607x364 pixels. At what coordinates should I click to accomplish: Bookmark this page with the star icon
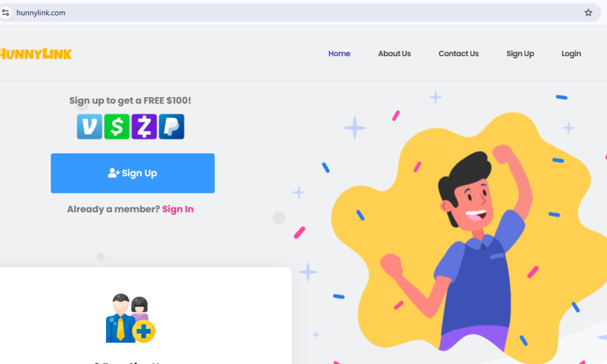[x=588, y=13]
